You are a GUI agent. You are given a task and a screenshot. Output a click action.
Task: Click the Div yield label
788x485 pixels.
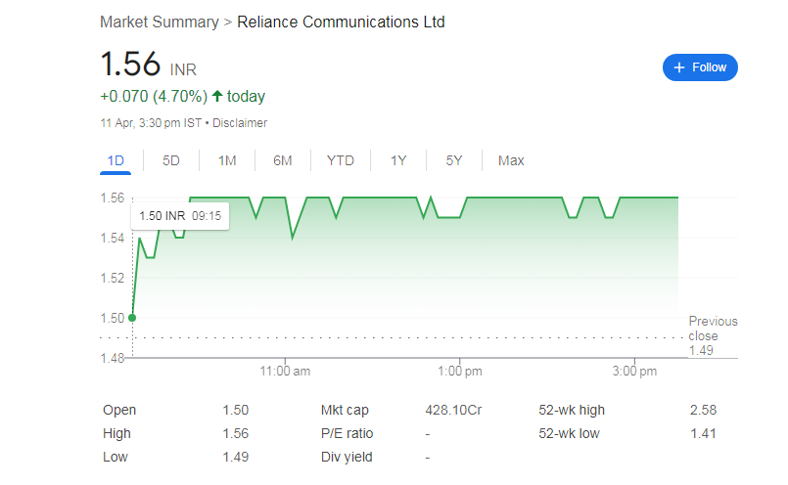point(347,458)
